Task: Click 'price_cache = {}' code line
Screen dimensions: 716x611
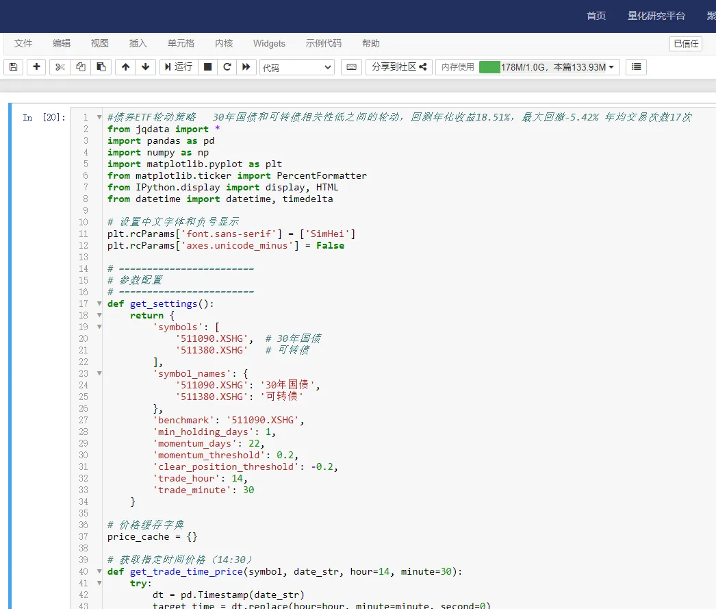Action: coord(152,536)
